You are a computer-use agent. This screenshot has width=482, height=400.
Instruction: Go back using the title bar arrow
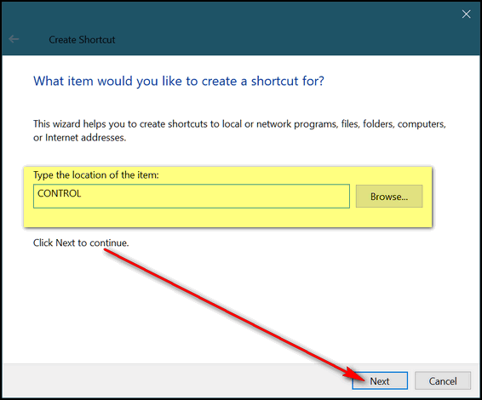click(14, 39)
